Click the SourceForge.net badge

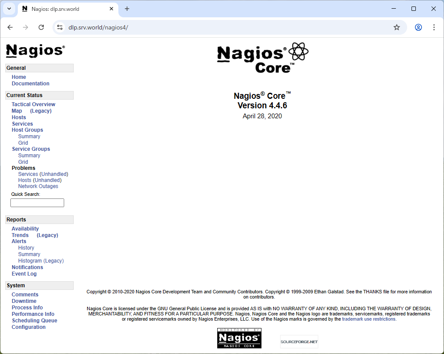[299, 341]
